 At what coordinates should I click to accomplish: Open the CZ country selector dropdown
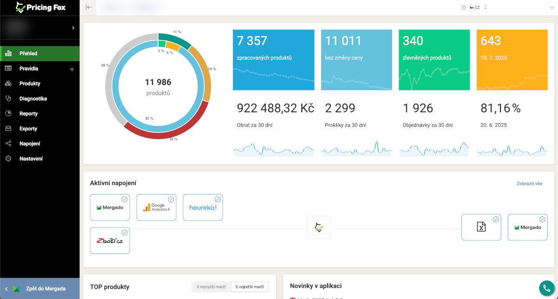[478, 7]
